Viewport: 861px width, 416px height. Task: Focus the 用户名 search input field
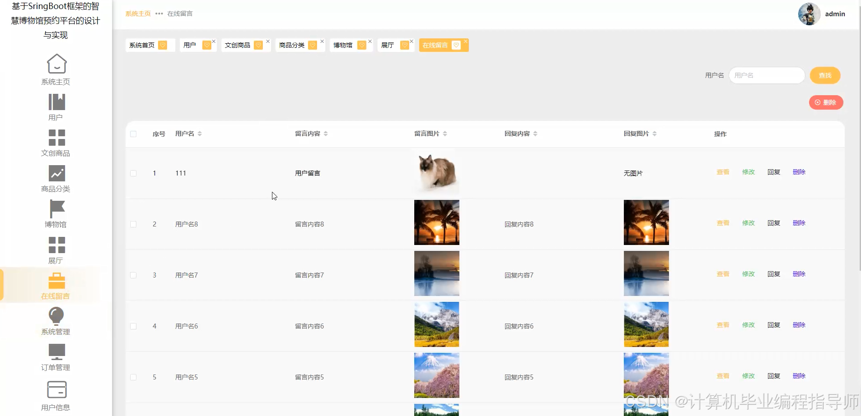[x=767, y=75]
